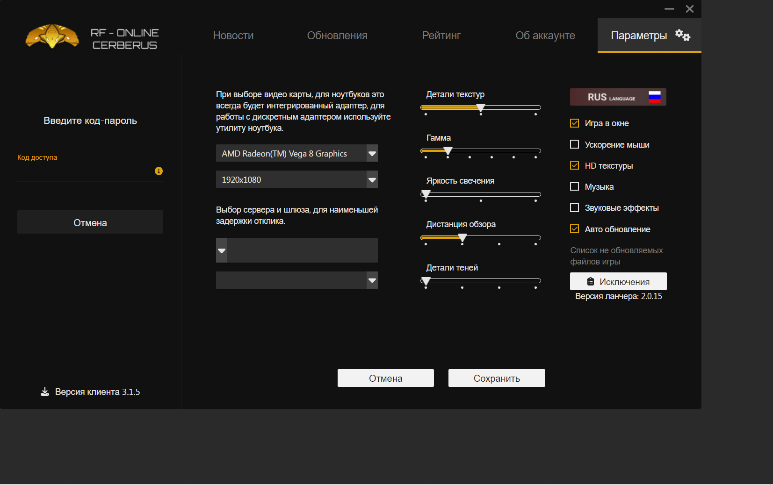Click Отмена button under settings
Screen dimensions: 773x485
click(385, 378)
